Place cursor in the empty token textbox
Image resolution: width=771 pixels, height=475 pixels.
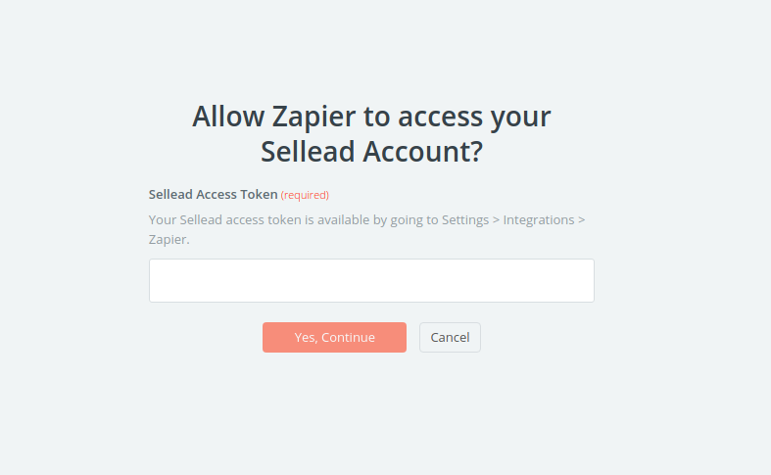(x=371, y=281)
